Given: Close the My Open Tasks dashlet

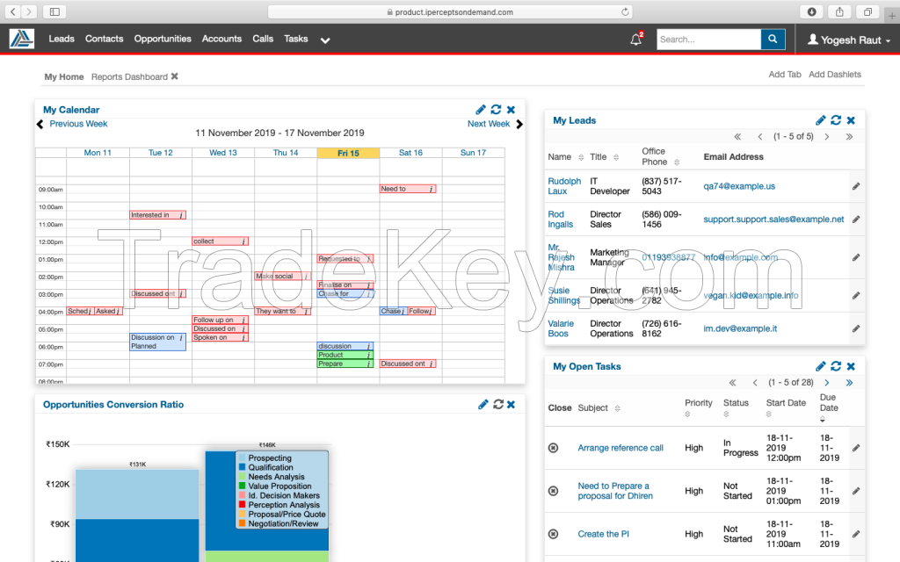Looking at the screenshot, I should tap(850, 366).
